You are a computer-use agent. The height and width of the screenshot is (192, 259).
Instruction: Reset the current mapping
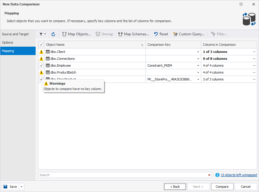[161, 34]
